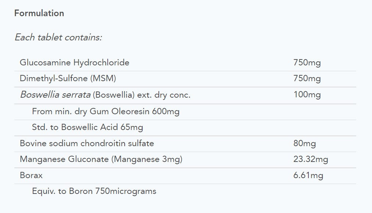Screen dimensions: 372x213
Task: Click 'From min. dry Gum Oleoresin 600mg' line
Action: pyautogui.click(x=105, y=111)
